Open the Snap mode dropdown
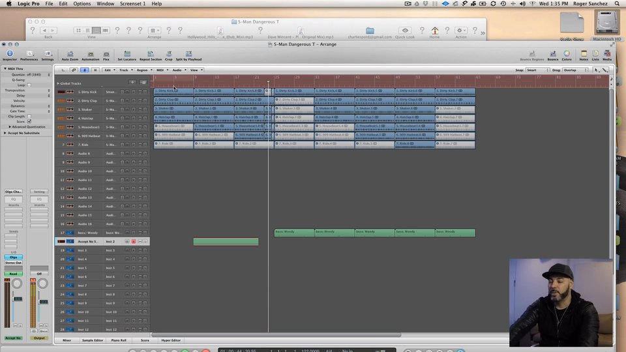The height and width of the screenshot is (352, 626). coord(537,70)
